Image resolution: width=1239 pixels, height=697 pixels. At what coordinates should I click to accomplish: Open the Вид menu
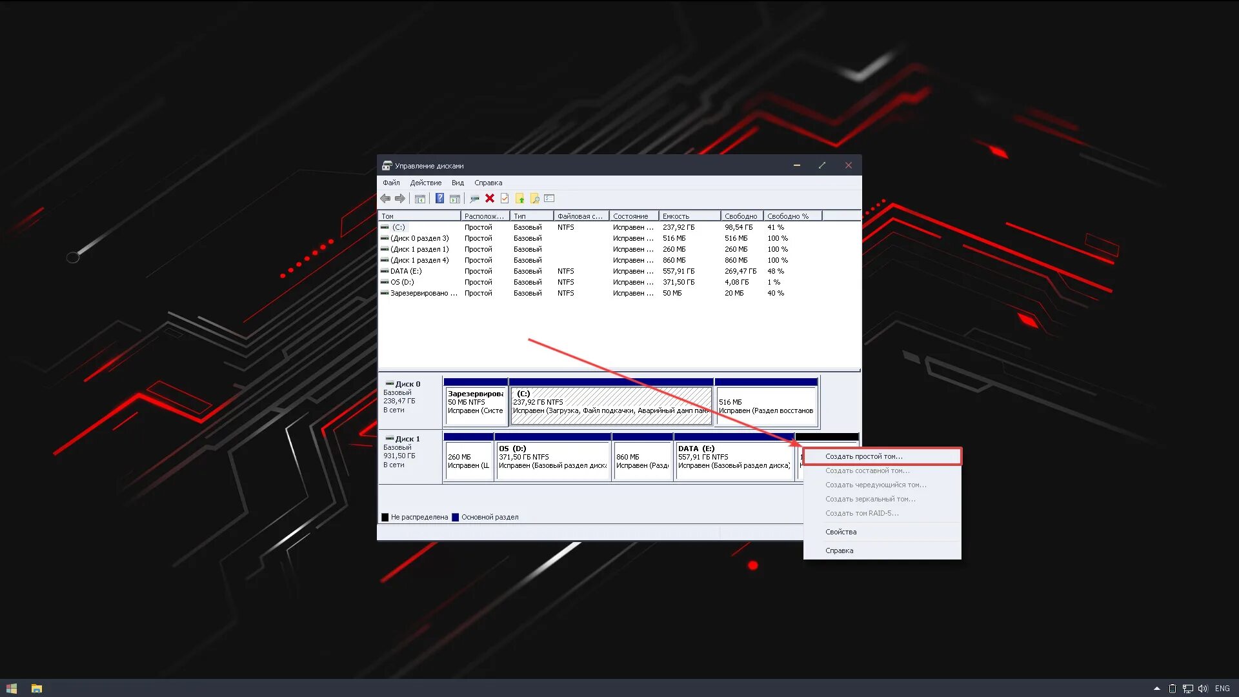point(458,183)
